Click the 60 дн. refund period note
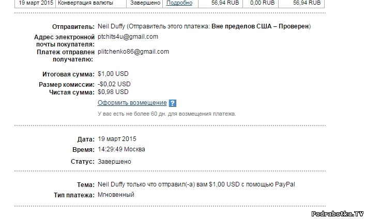The image size is (366, 219). (x=166, y=114)
